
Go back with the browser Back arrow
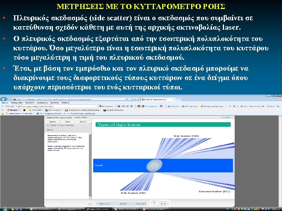click(x=4, y=99)
